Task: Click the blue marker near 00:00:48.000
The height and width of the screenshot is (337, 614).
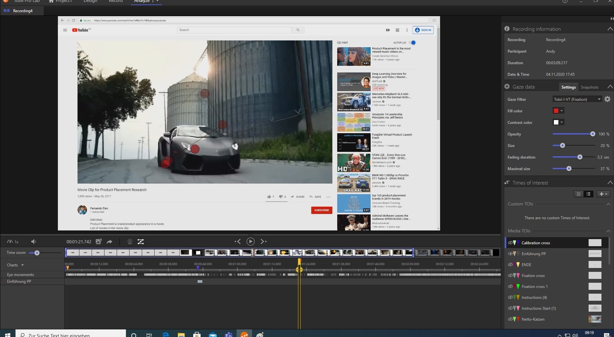Action: (198, 268)
